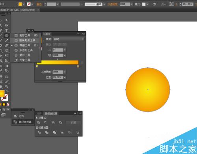Select the Blend tool
197x154 pixels.
(x=6, y=71)
